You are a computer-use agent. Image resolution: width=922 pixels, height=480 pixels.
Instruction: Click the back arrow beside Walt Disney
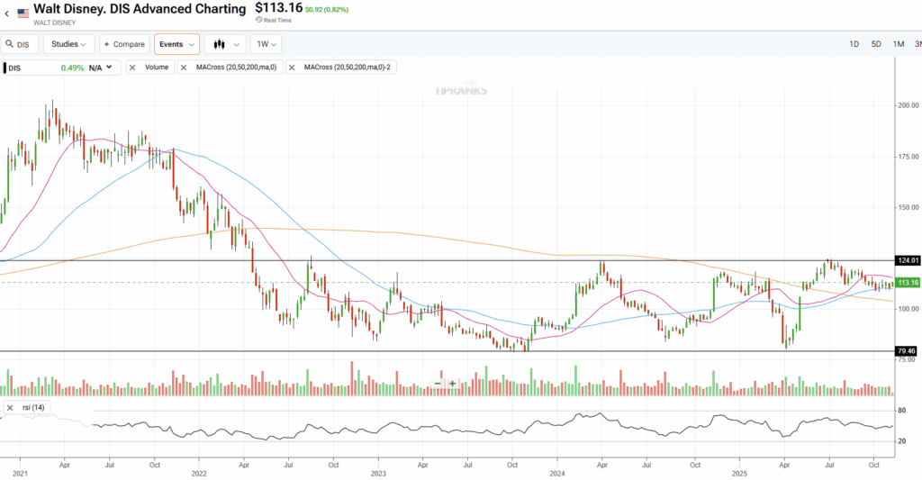click(x=7, y=14)
